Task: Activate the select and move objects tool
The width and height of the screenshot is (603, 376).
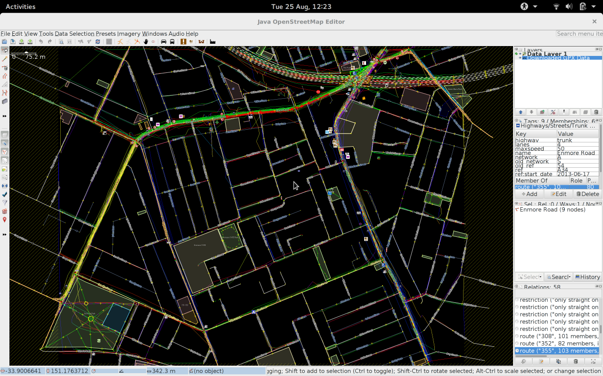Action: pos(5,50)
